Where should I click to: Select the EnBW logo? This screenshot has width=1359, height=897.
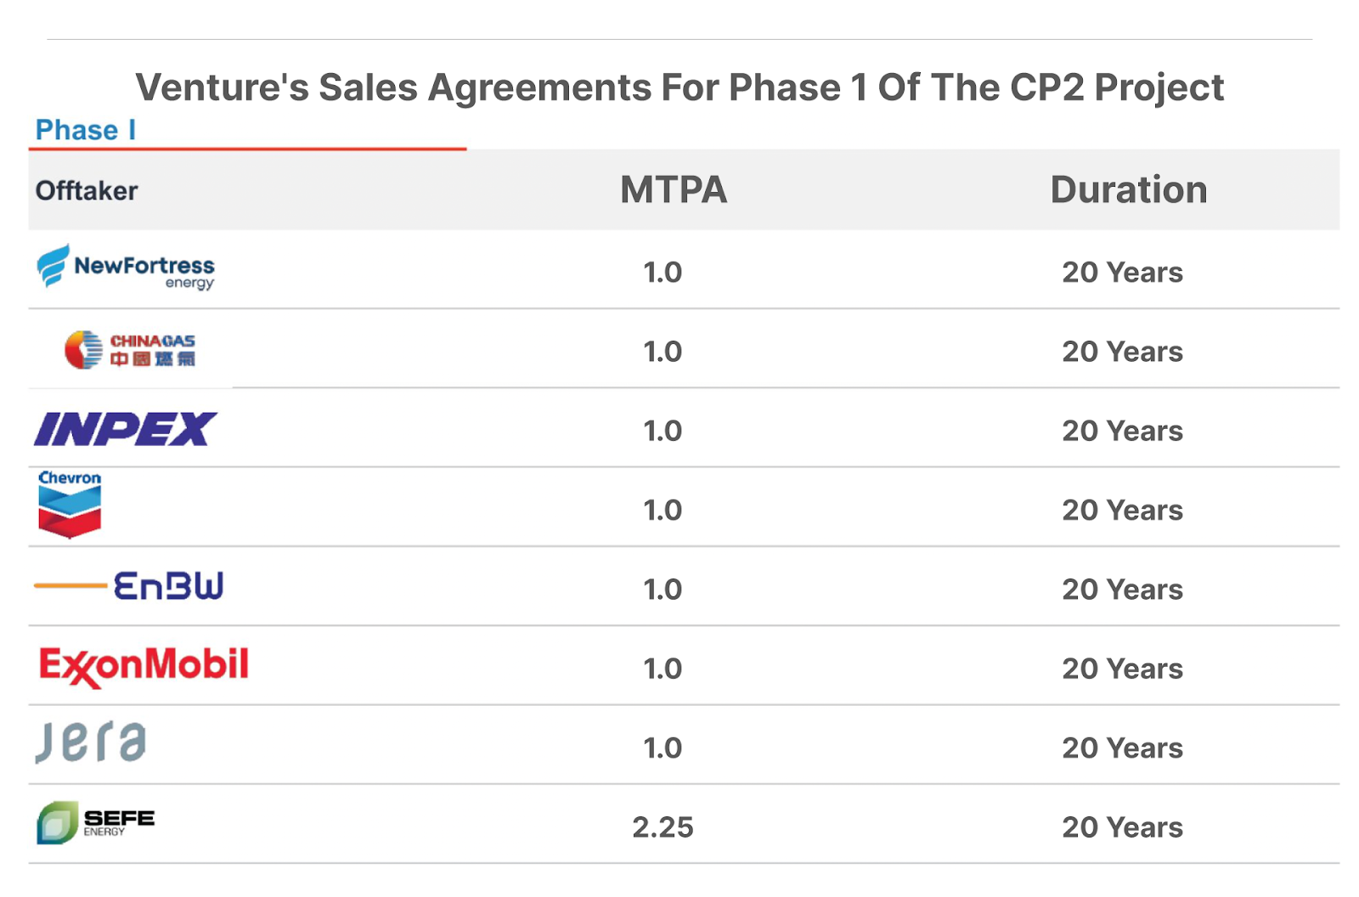coord(129,586)
